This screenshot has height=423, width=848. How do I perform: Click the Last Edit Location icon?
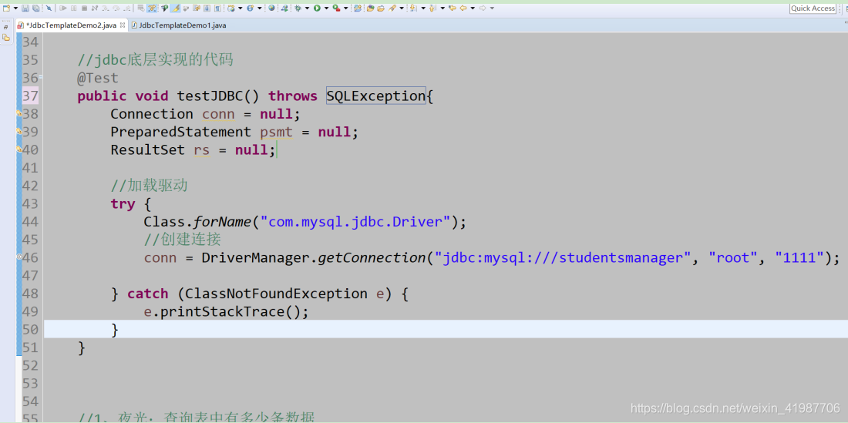click(453, 8)
